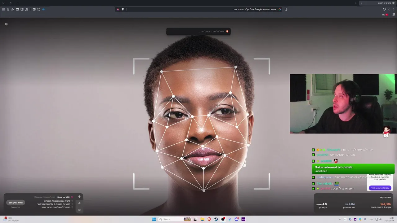397x223 pixels.
Task: Click the blue audio-playing speaker icon
Action: (43, 9)
